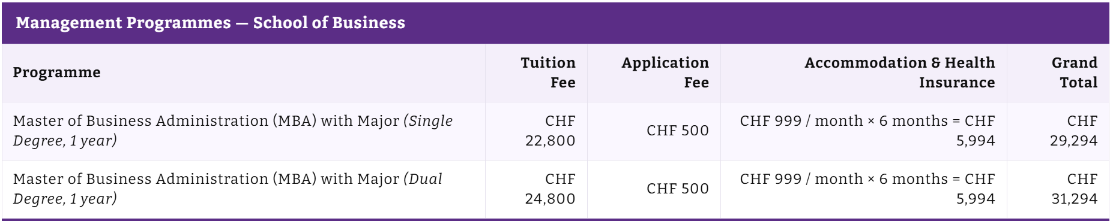
Task: Select the Programme column header
Action: [56, 72]
